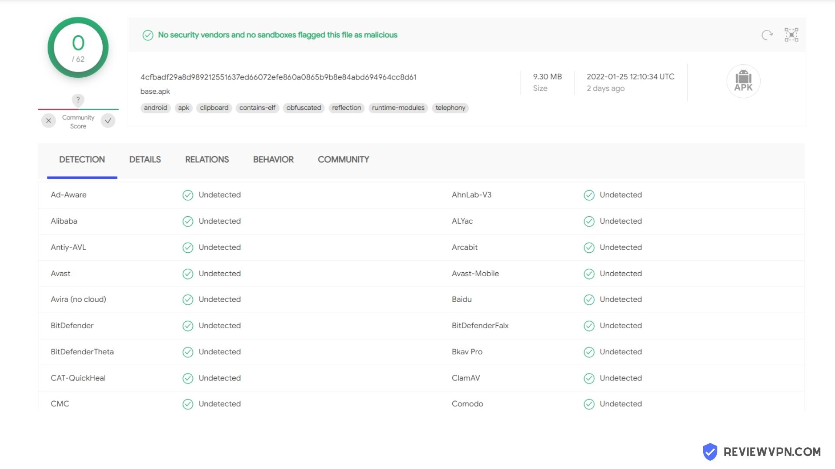Click the telephony tag
This screenshot has height=469, width=835.
450,108
